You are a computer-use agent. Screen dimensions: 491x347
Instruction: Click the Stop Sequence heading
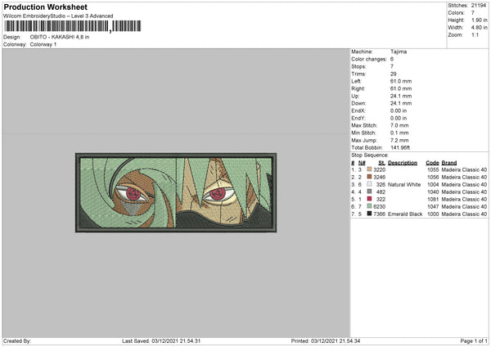pyautogui.click(x=370, y=155)
